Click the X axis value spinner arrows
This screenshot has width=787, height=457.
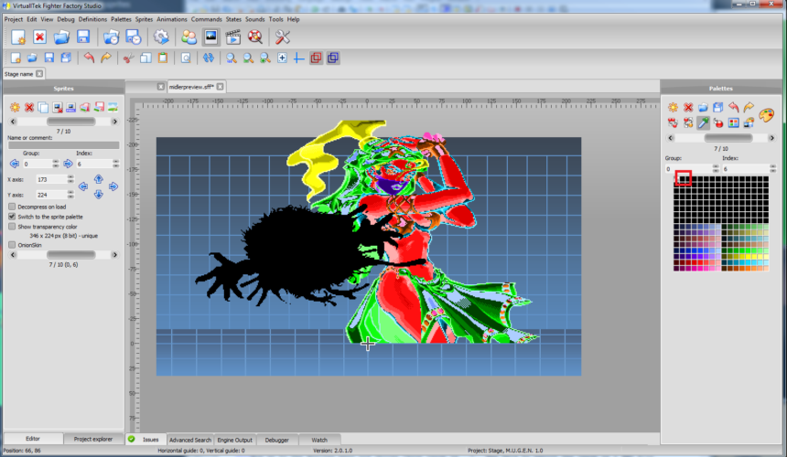click(70, 180)
